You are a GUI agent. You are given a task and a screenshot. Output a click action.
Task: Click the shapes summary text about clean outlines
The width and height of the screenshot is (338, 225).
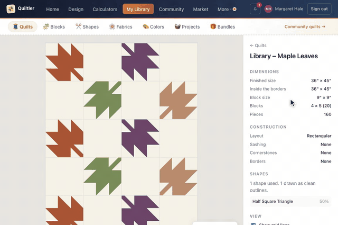pos(283,187)
